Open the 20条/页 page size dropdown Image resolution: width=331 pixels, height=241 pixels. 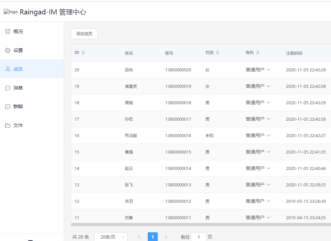tap(111, 237)
